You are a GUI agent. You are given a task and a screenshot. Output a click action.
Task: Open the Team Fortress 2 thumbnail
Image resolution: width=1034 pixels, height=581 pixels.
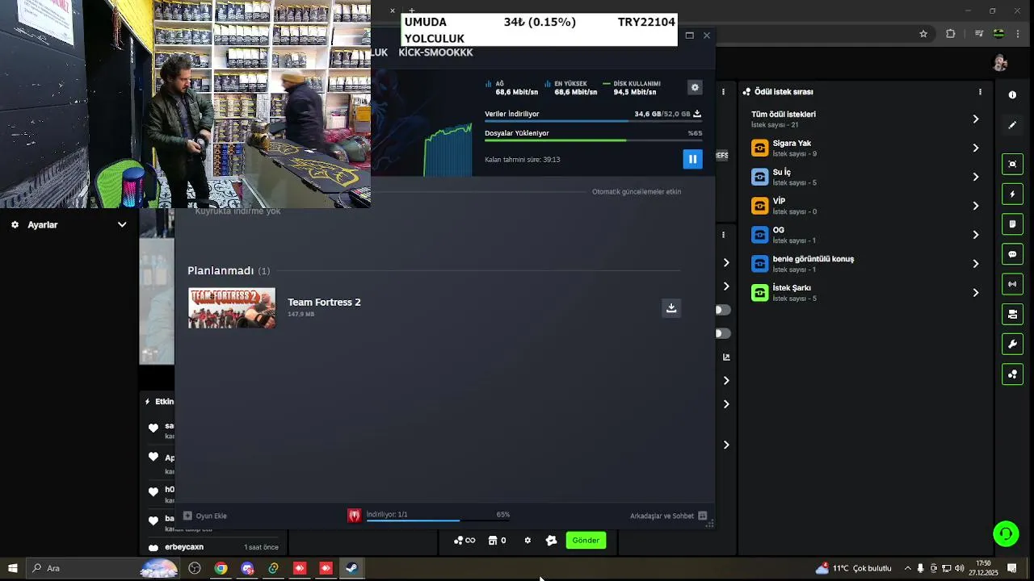tap(232, 308)
